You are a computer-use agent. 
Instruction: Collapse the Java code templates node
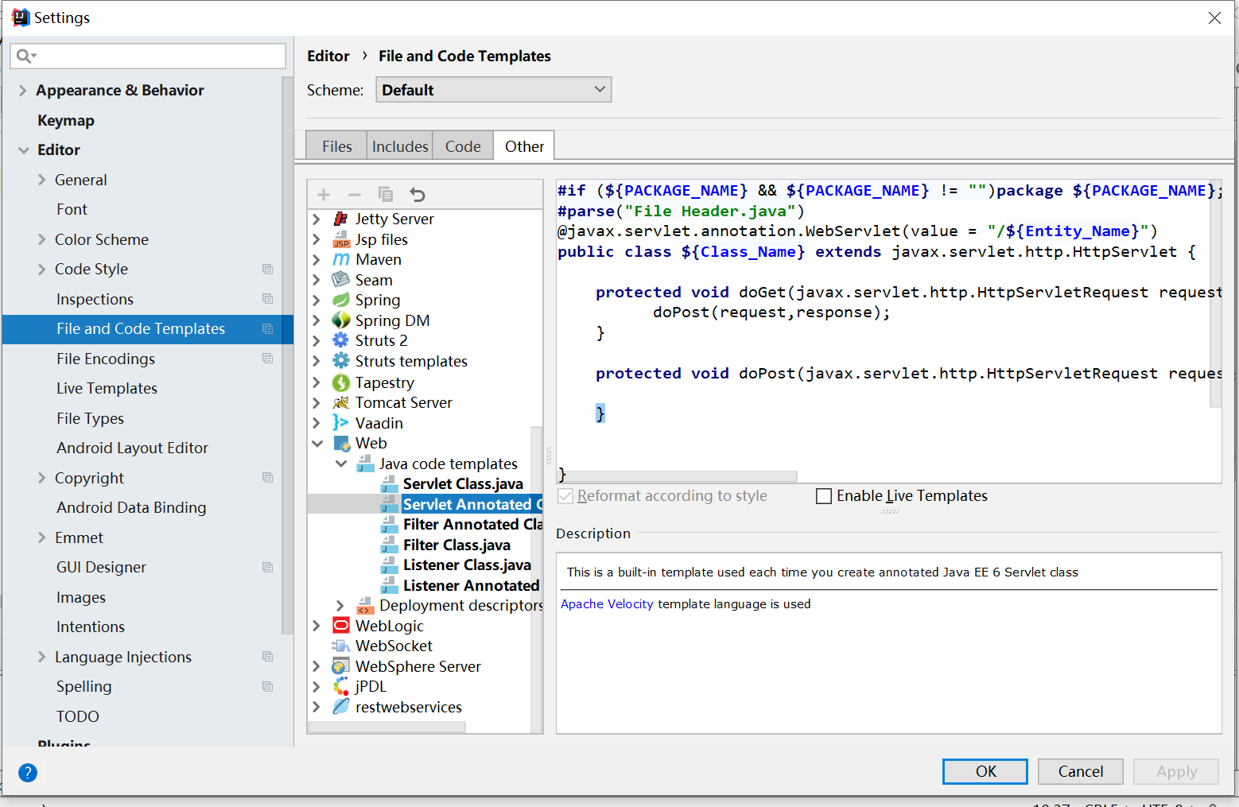click(341, 464)
